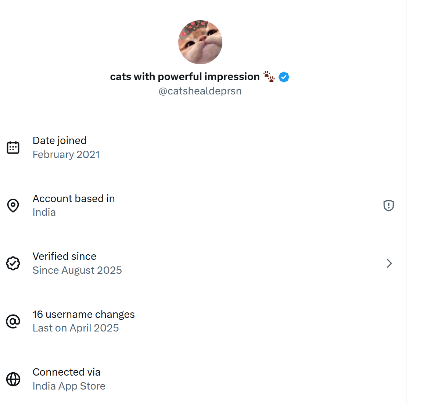Click the Since August 2025 text
Image resolution: width=423 pixels, height=405 pixels.
pos(77,270)
